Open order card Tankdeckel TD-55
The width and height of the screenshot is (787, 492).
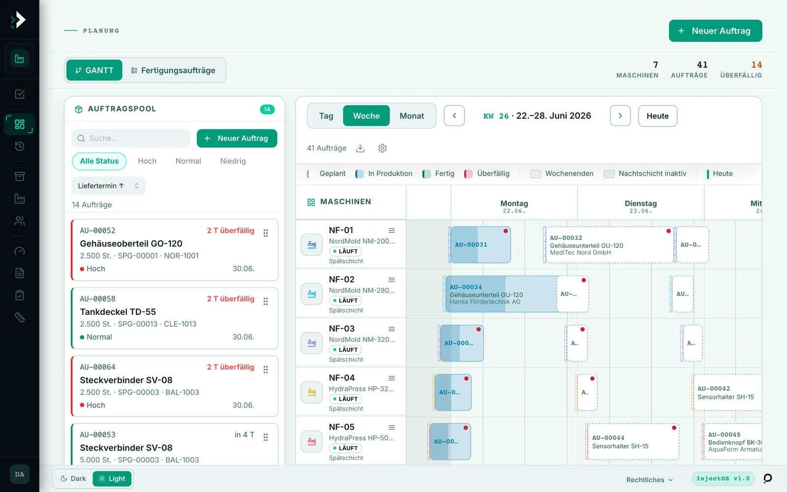[x=175, y=318]
